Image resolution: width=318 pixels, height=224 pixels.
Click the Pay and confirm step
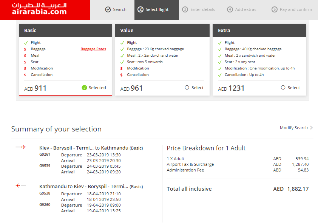pos(292,9)
